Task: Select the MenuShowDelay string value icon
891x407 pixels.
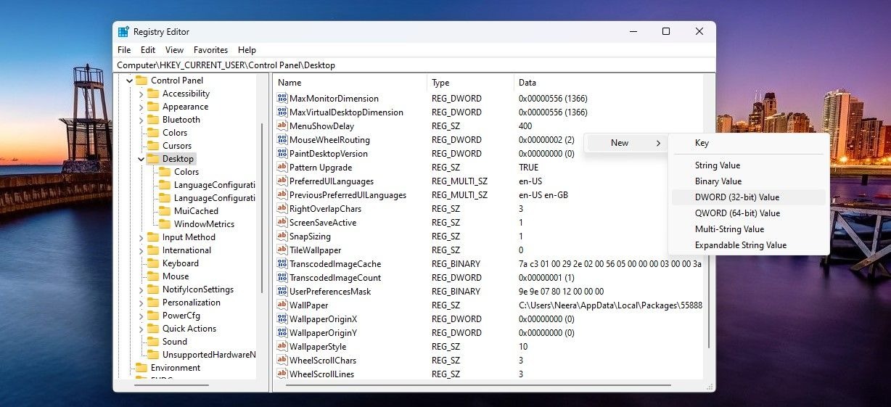Action: pos(283,126)
